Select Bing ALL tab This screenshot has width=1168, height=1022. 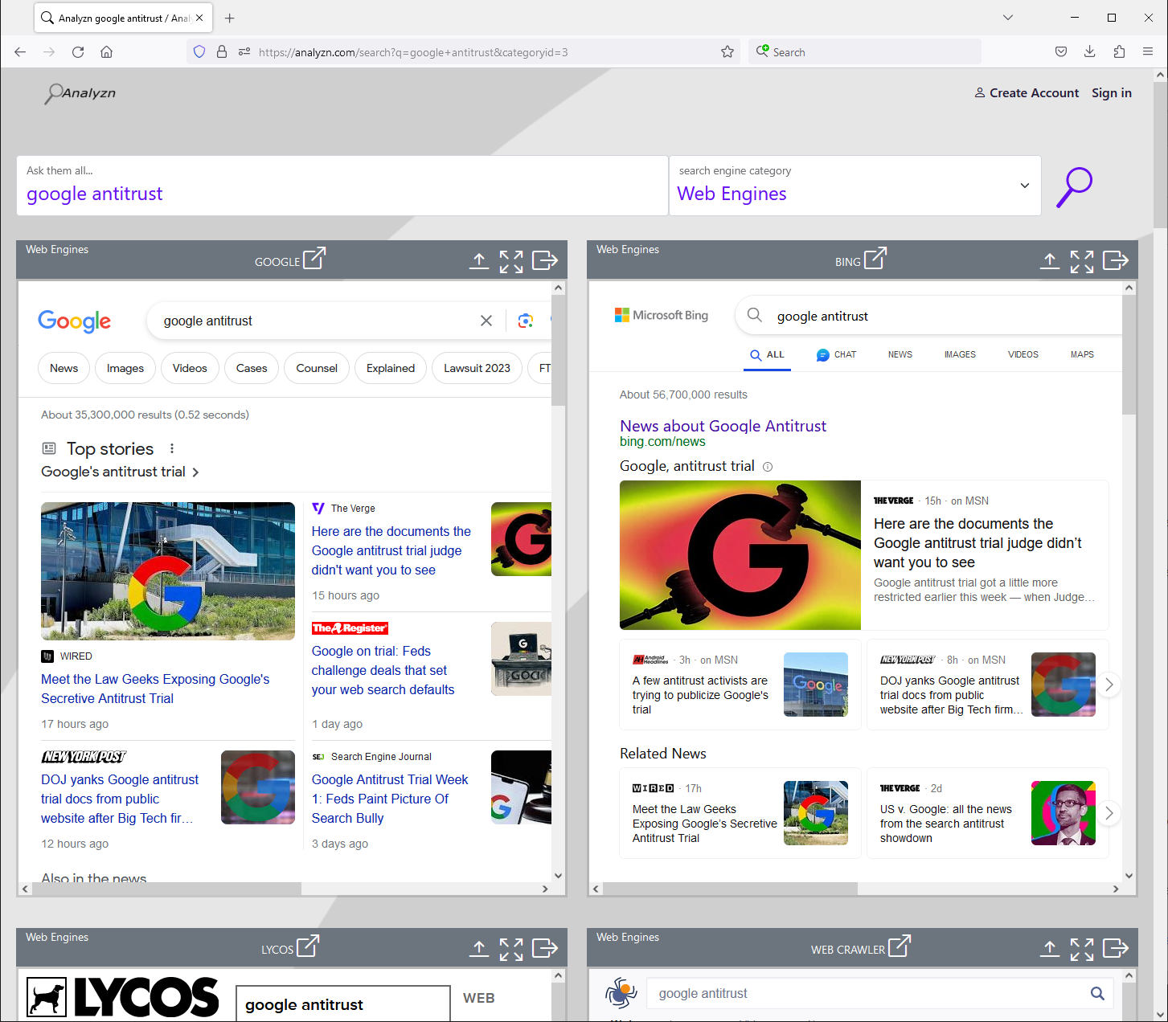pos(767,354)
